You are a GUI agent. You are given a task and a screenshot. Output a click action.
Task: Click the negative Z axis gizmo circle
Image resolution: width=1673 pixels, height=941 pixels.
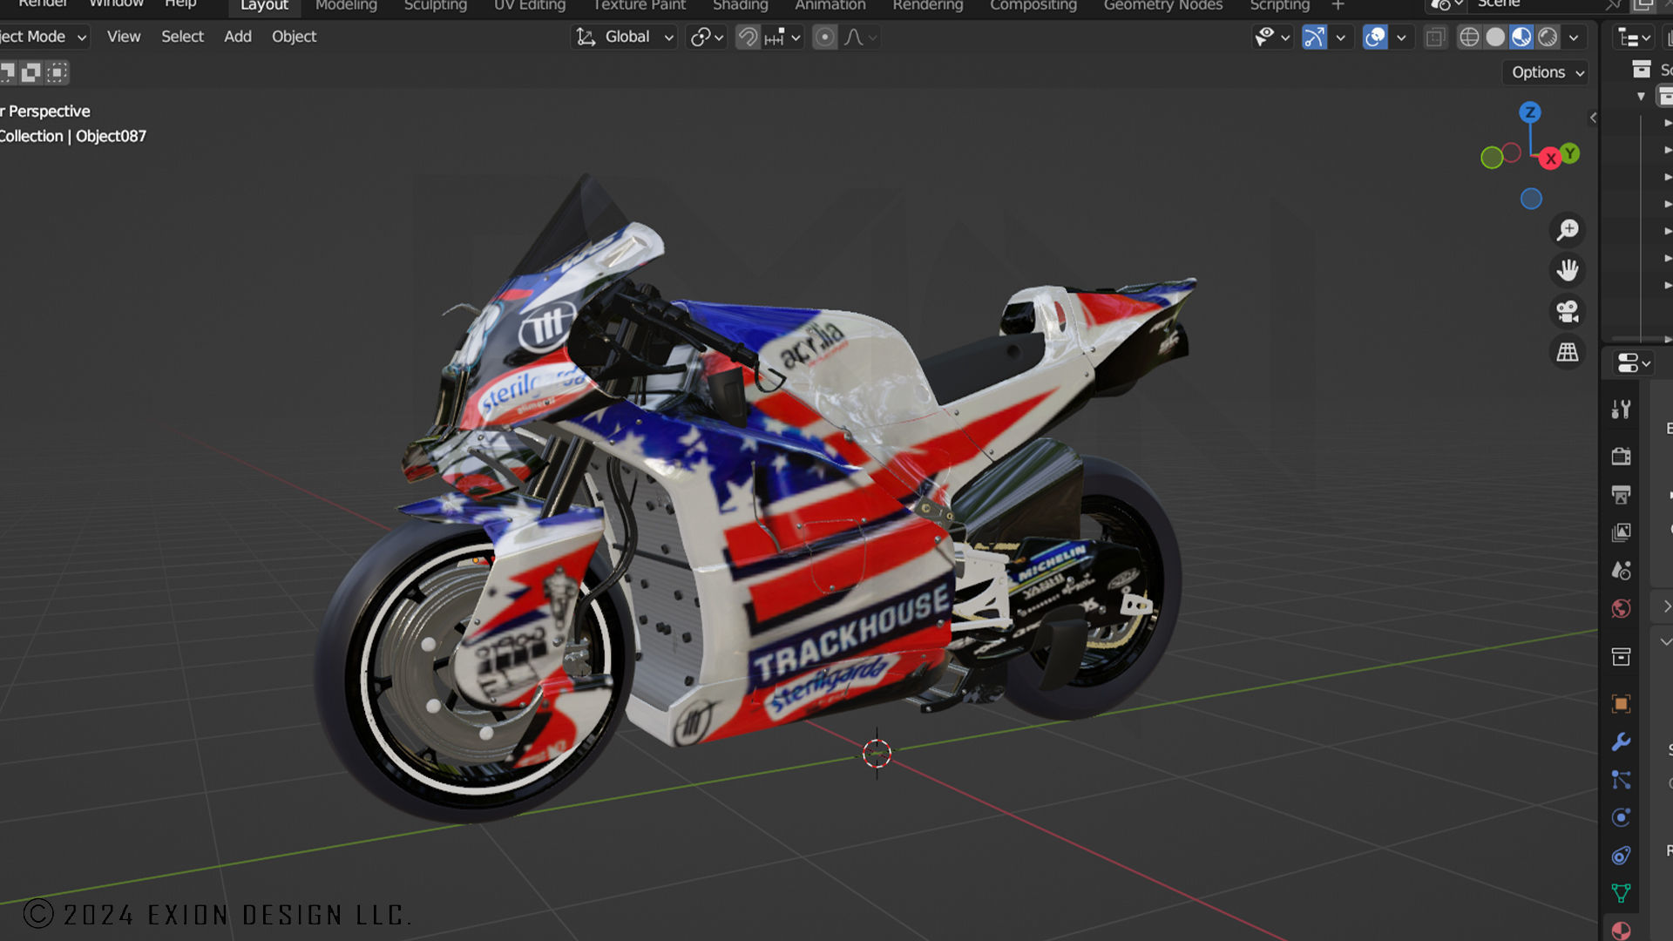(x=1531, y=199)
